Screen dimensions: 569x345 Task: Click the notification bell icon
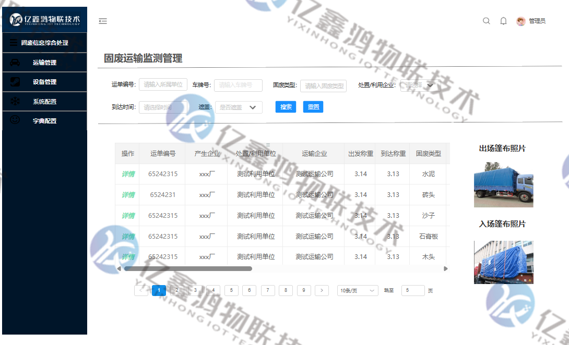(x=503, y=21)
